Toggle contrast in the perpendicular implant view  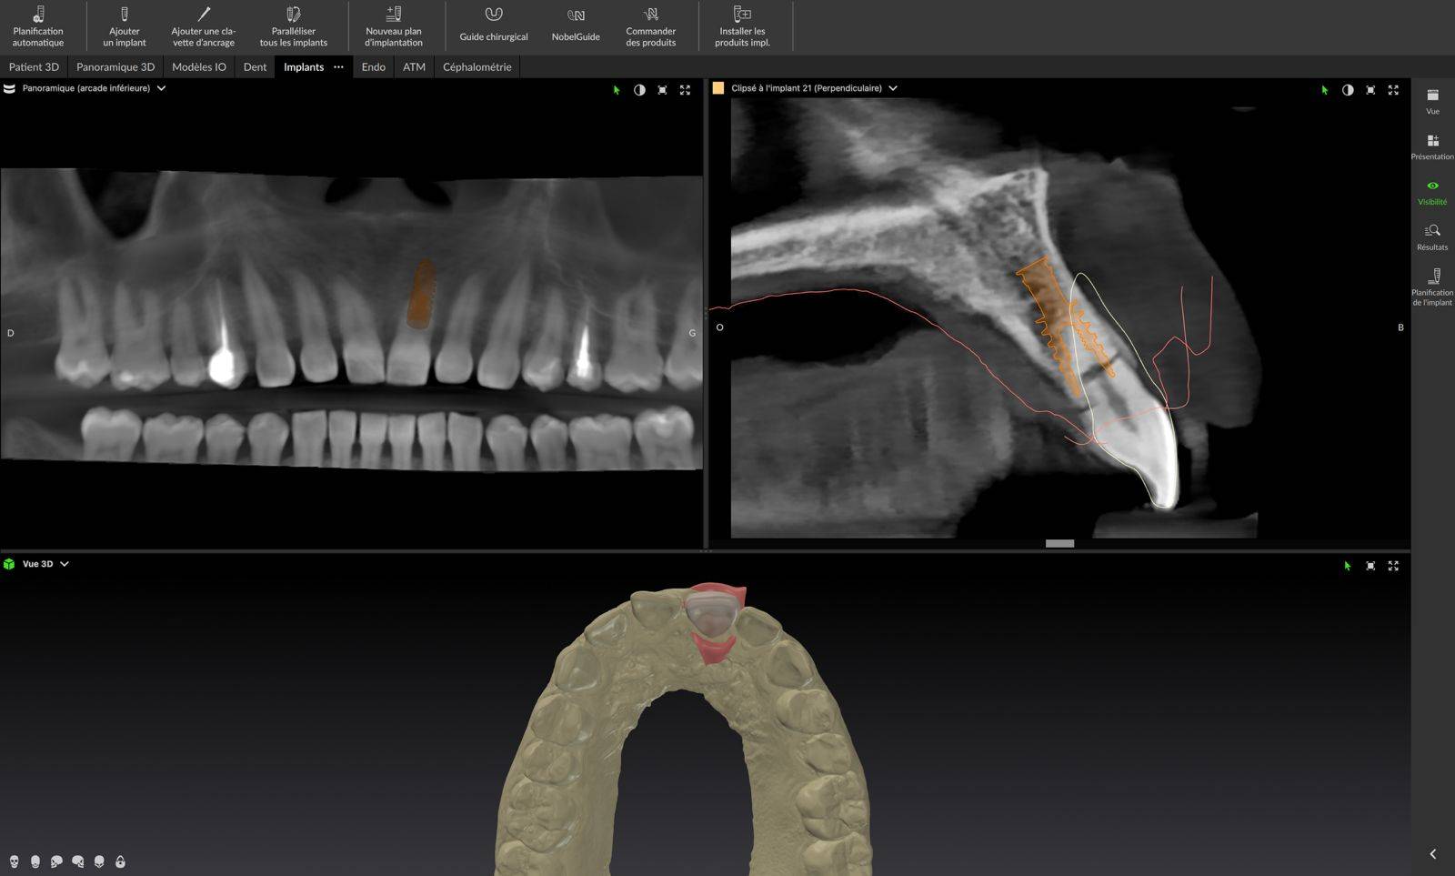pyautogui.click(x=1348, y=90)
